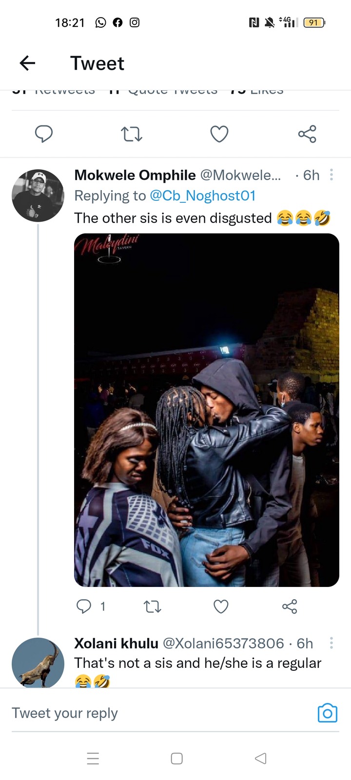This screenshot has height=780, width=351.
Task: Reply to the main tweet via speech bubble
Action: coord(44,134)
